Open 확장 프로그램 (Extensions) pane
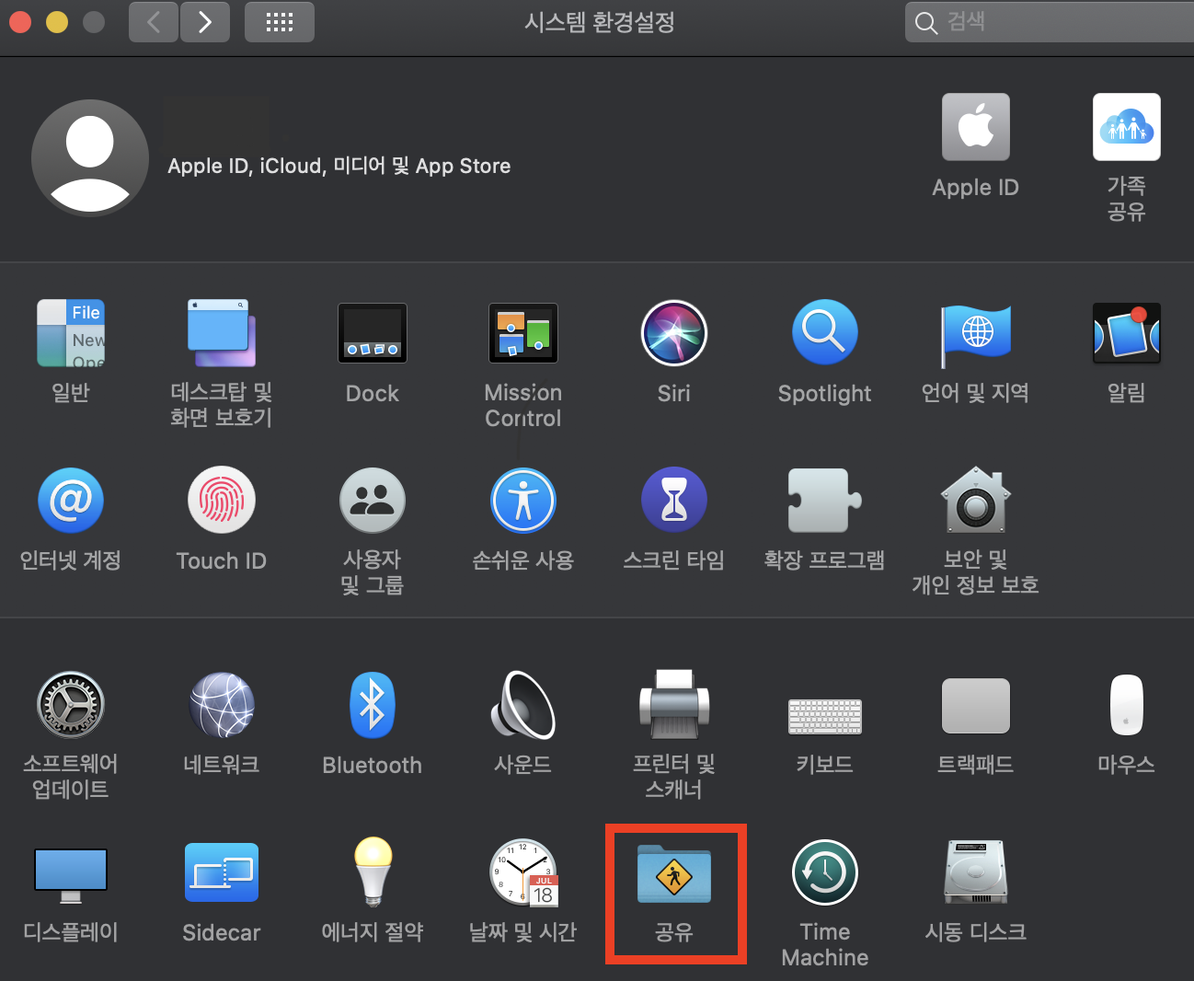Image resolution: width=1194 pixels, height=981 pixels. coord(825,501)
